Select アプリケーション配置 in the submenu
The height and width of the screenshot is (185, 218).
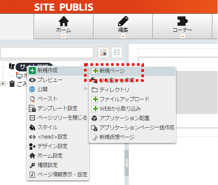(132, 118)
